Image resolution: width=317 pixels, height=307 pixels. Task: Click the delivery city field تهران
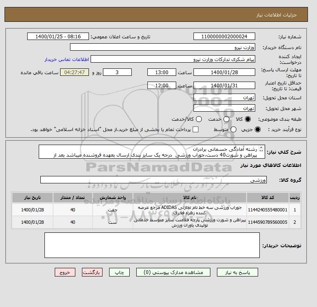224,108
